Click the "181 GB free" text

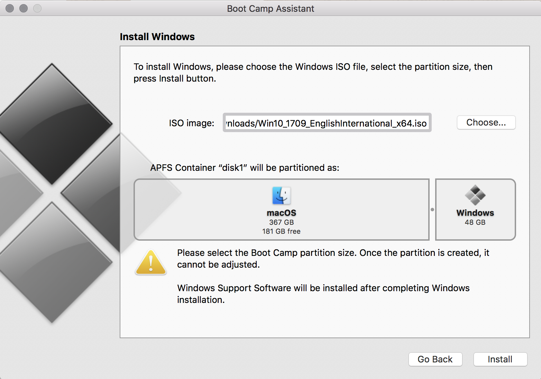click(x=281, y=231)
